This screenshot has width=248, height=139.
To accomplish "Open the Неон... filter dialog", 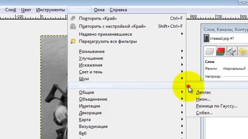I will click(x=203, y=99).
